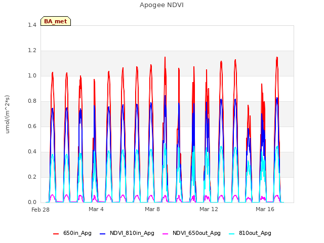
Task: Select the Apogee NDVI chart title
Action: tap(161, 5)
